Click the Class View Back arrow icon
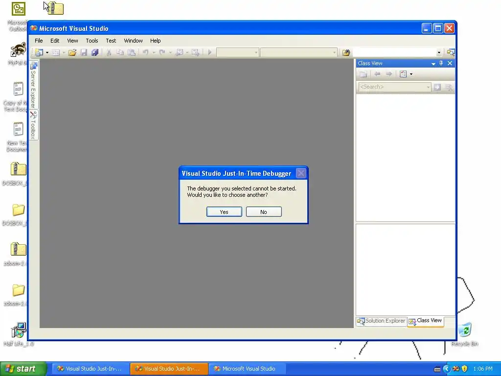The image size is (501, 376). (x=377, y=74)
